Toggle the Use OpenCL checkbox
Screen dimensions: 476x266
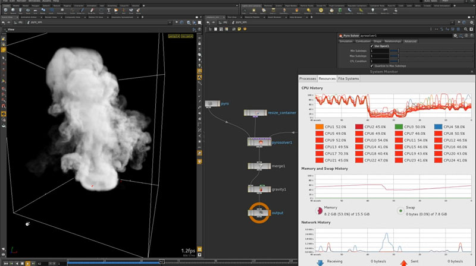click(372, 46)
